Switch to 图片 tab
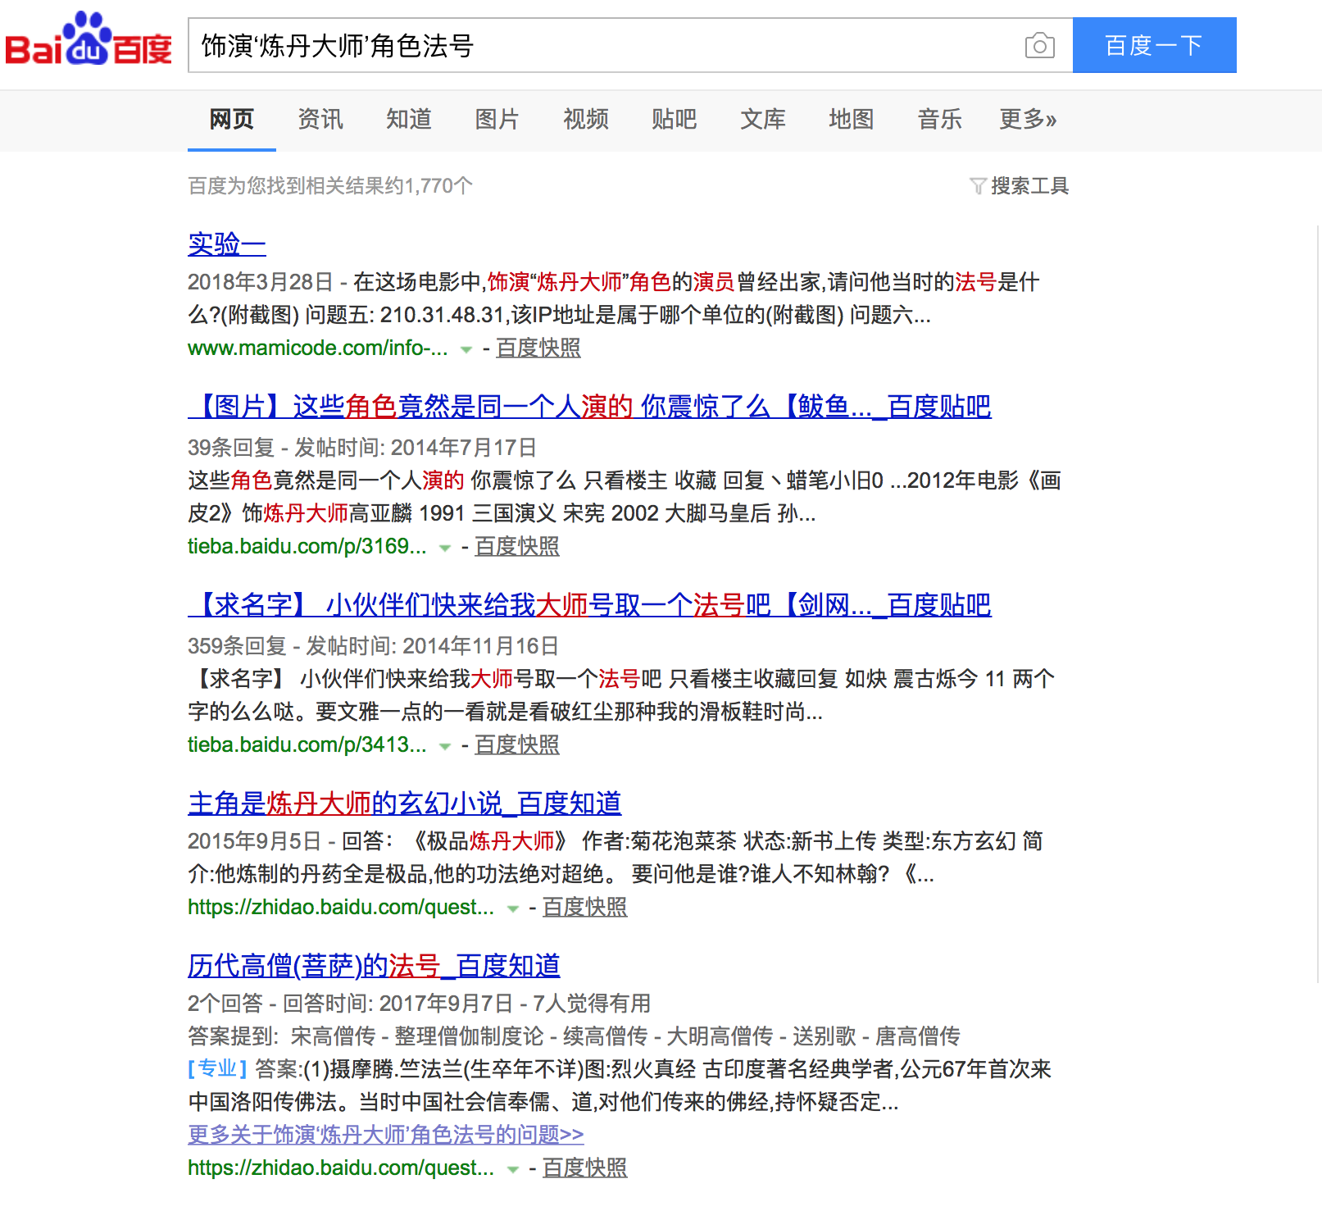Image resolution: width=1322 pixels, height=1211 pixels. (x=497, y=120)
